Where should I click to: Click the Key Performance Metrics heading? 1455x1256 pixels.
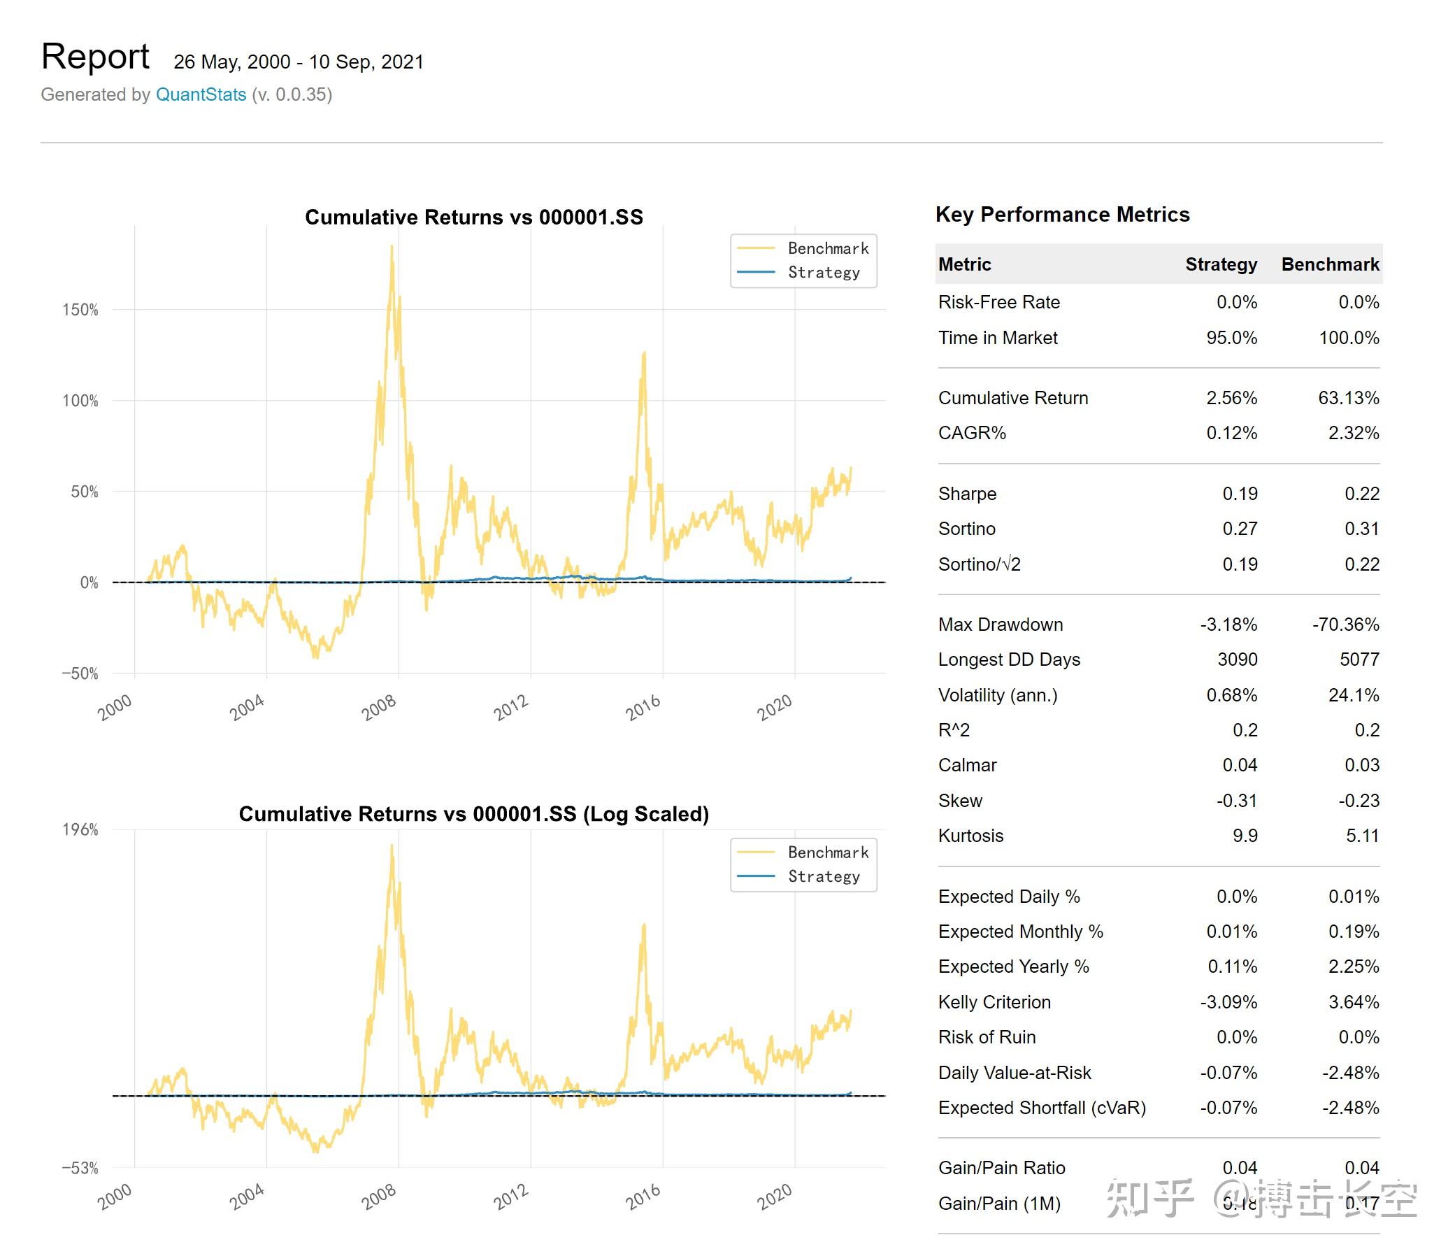click(1062, 214)
